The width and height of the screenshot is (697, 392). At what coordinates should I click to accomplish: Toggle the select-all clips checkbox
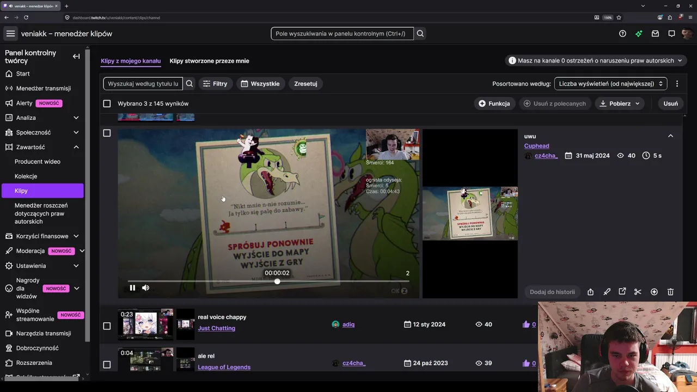[x=107, y=103]
